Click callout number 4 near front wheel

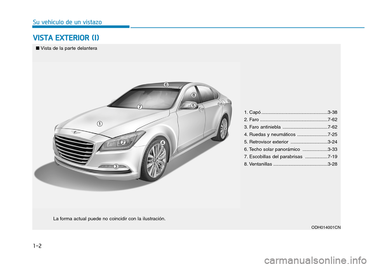(162, 143)
